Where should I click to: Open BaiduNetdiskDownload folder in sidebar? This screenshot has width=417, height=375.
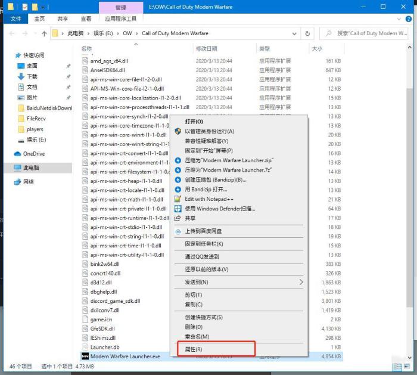click(x=49, y=109)
